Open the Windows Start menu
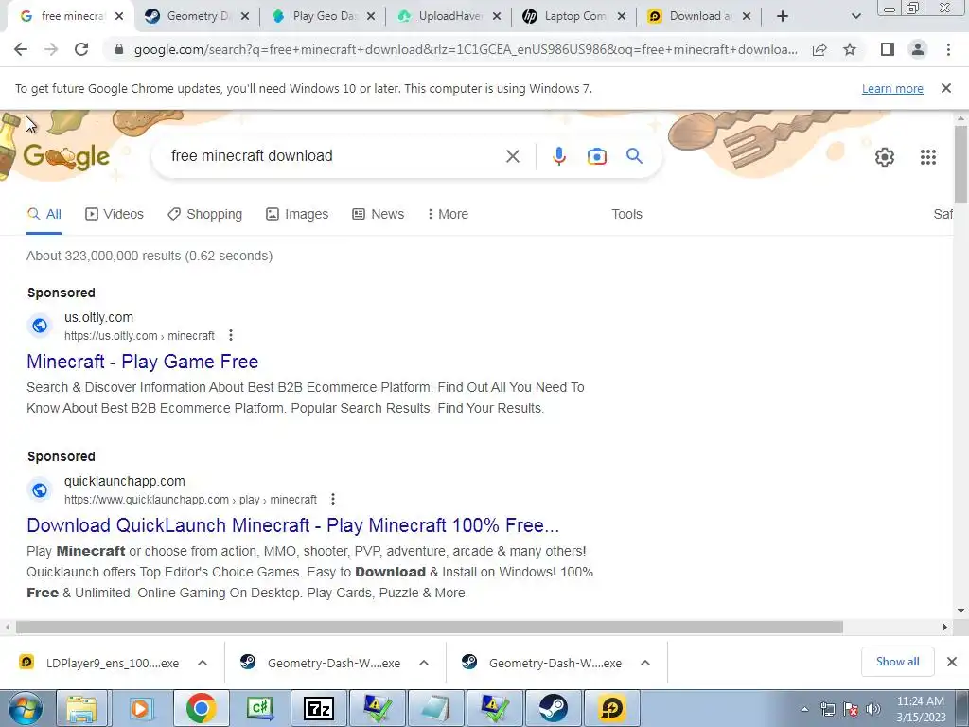The image size is (969, 727). [25, 708]
